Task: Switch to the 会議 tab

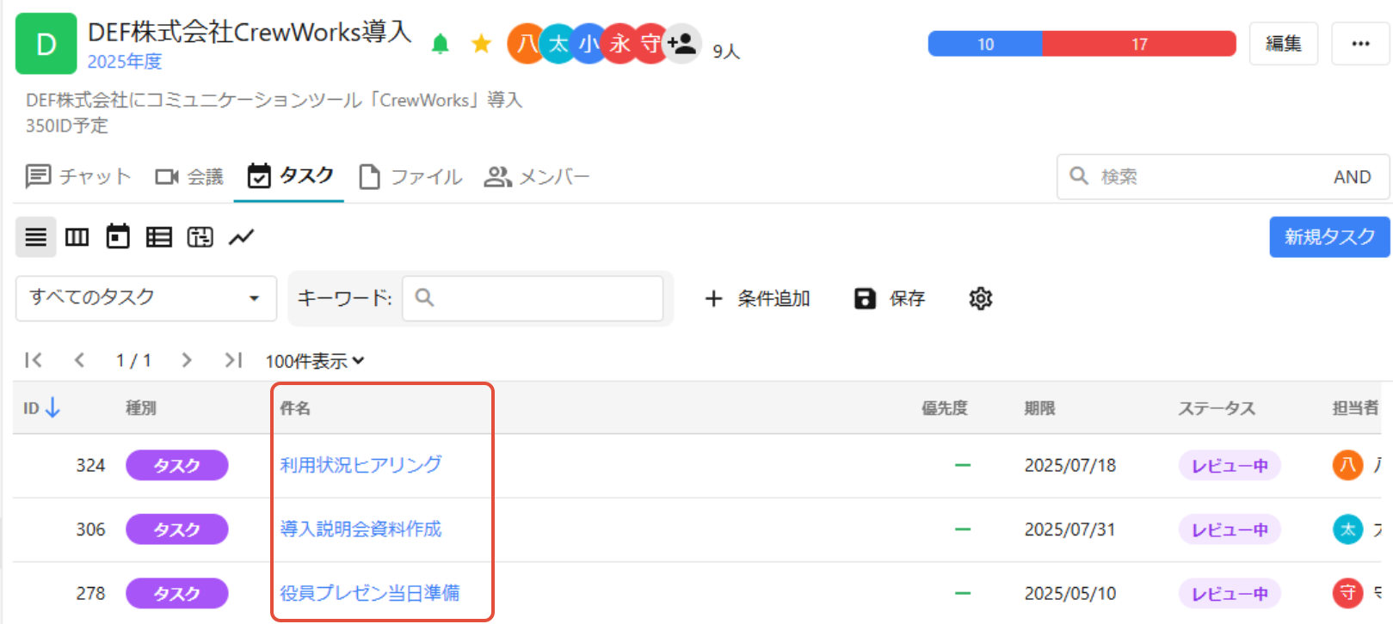Action: coord(189,176)
